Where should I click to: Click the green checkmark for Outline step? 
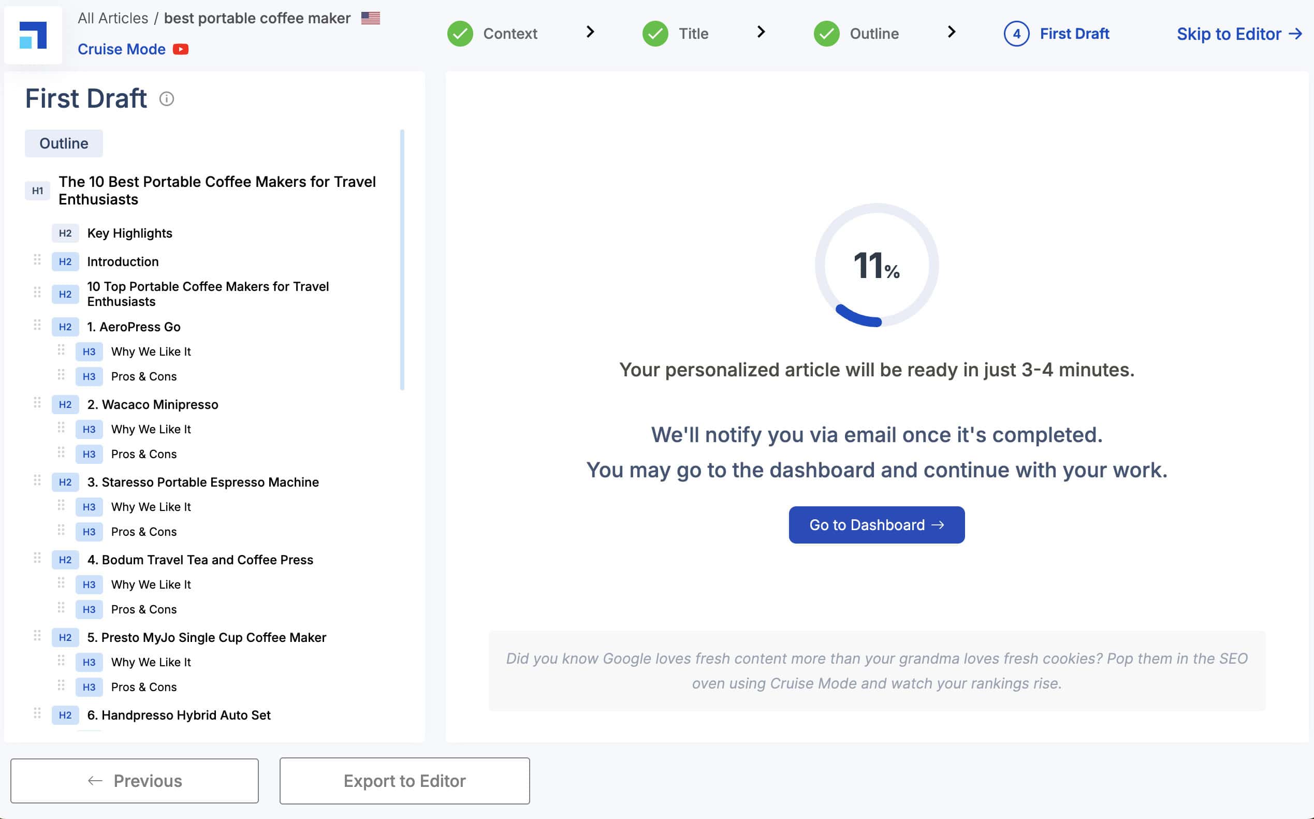(826, 34)
